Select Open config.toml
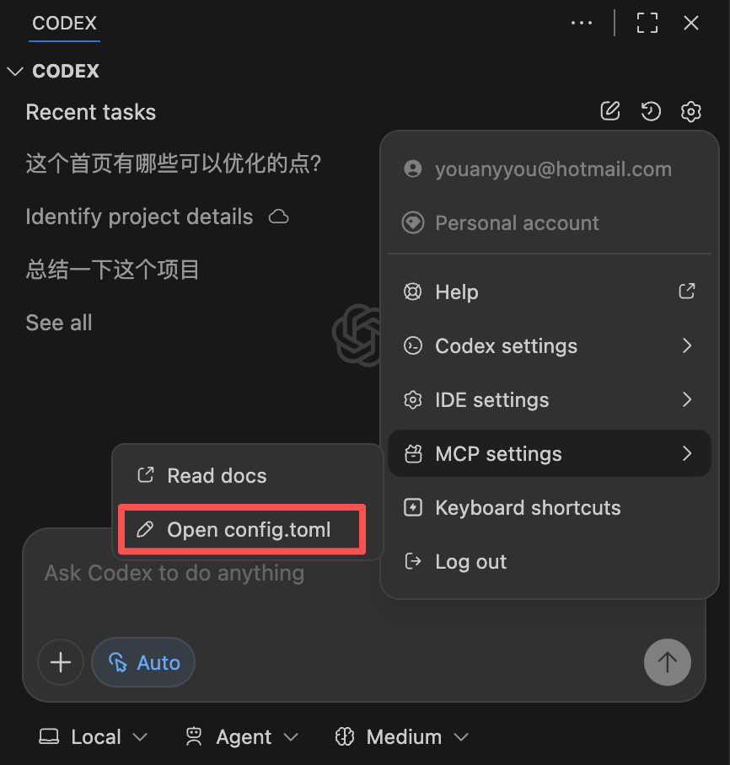Screen dimensions: 730x765 tap(242, 529)
